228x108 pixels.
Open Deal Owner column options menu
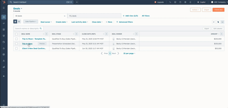136,34
